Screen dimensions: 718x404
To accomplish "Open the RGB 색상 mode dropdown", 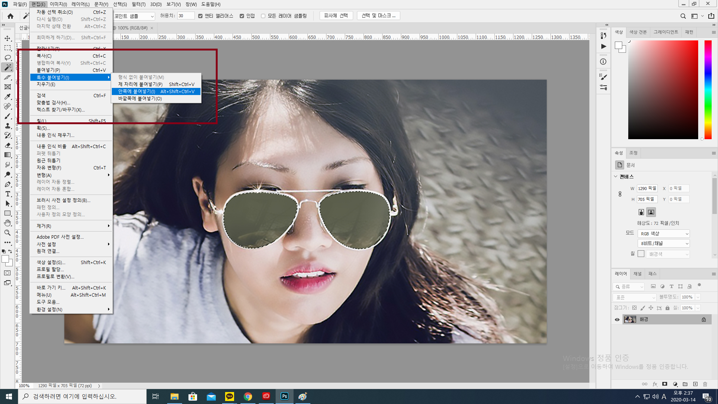I will point(664,234).
